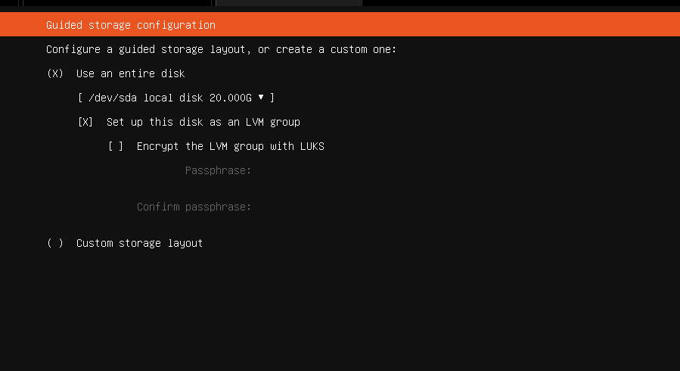680x371 pixels.
Task: Click "Set up this disk as an LVM group" text
Action: click(x=203, y=122)
